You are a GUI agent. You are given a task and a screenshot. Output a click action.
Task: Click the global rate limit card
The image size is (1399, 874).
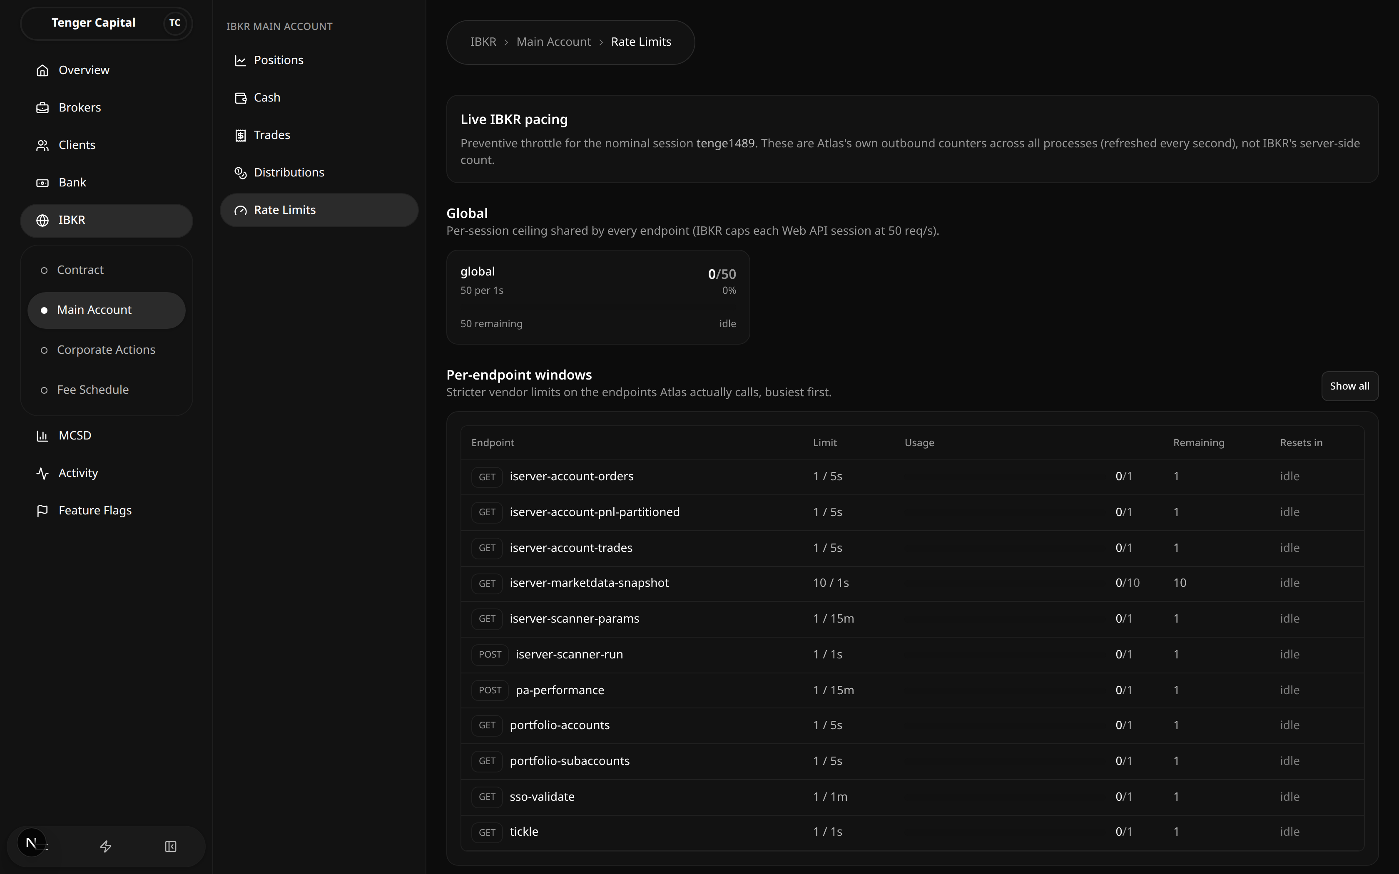point(598,297)
